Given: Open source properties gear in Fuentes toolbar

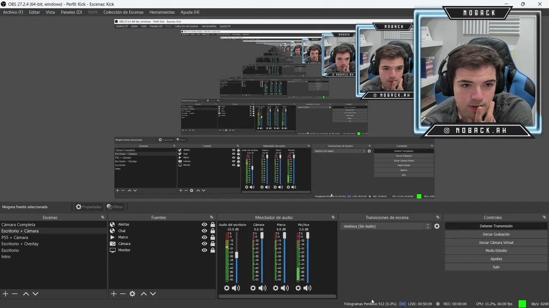Looking at the screenshot, I should pos(133,294).
